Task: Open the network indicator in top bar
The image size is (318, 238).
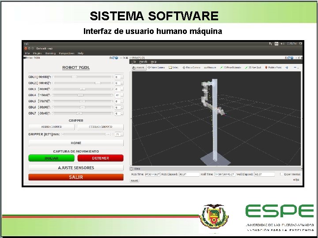Action: coord(270,44)
